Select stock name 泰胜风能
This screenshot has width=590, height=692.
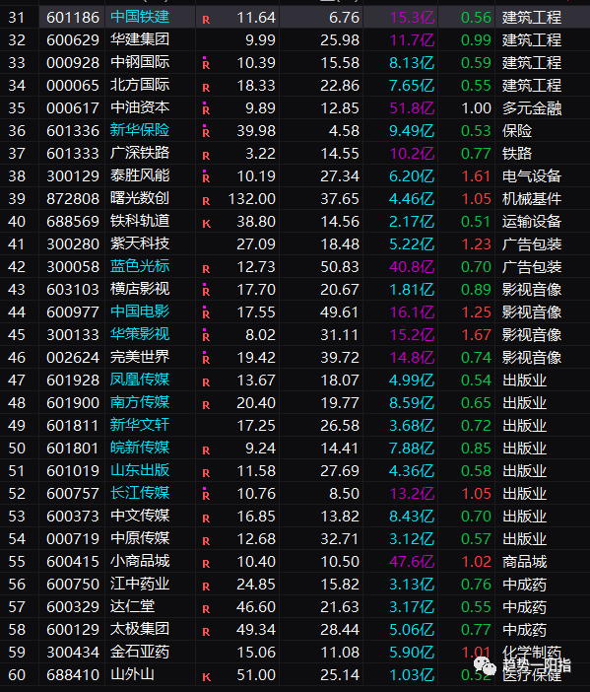coord(140,175)
